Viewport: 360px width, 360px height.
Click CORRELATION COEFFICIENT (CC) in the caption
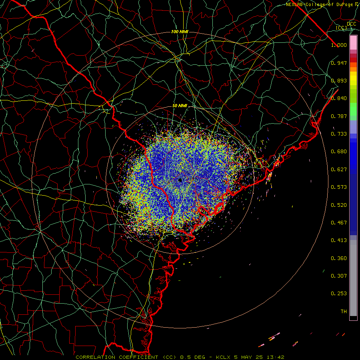126,357
